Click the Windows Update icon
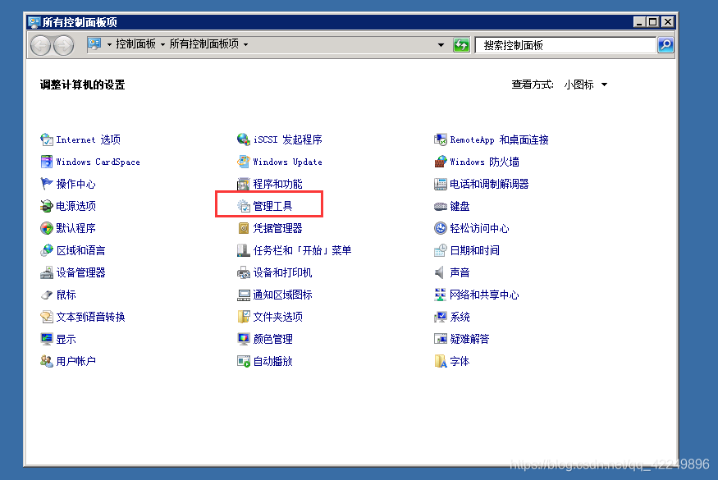 tap(244, 162)
